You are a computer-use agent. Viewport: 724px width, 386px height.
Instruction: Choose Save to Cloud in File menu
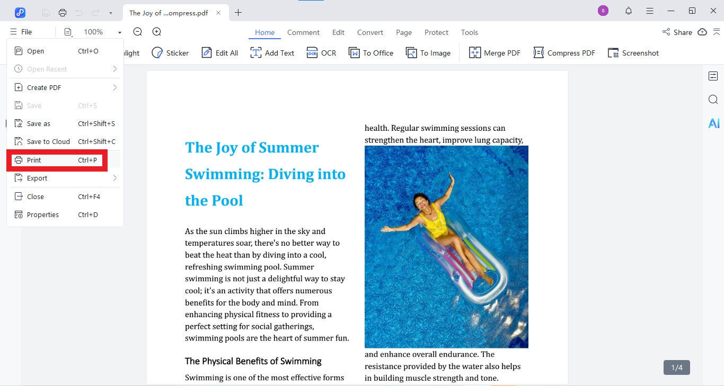tap(65, 141)
